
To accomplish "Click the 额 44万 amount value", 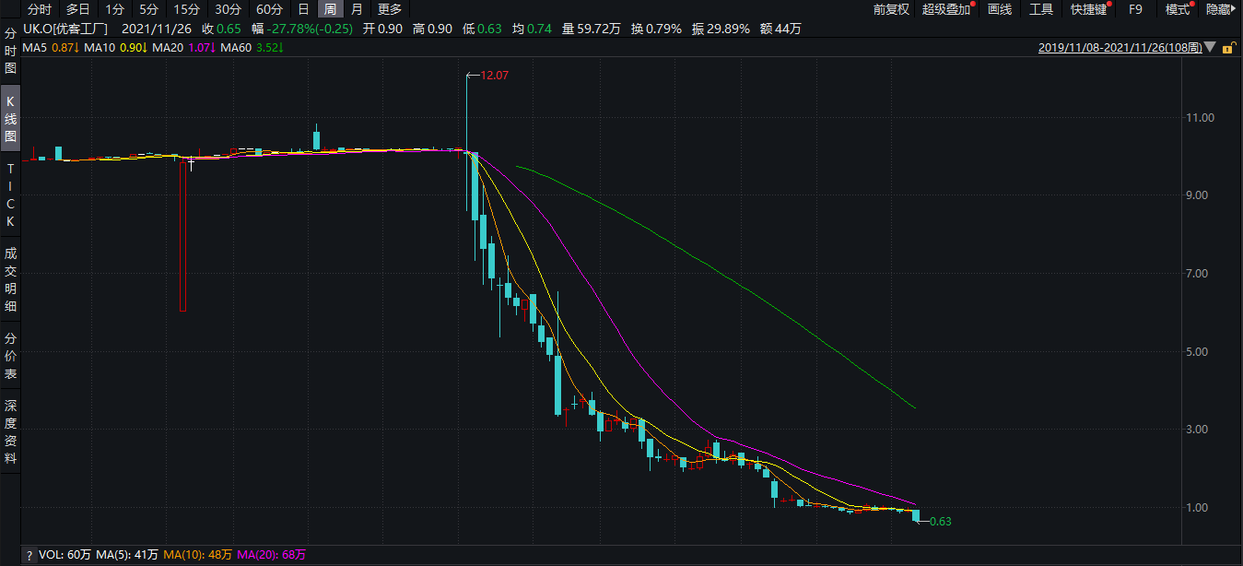I will tap(780, 29).
